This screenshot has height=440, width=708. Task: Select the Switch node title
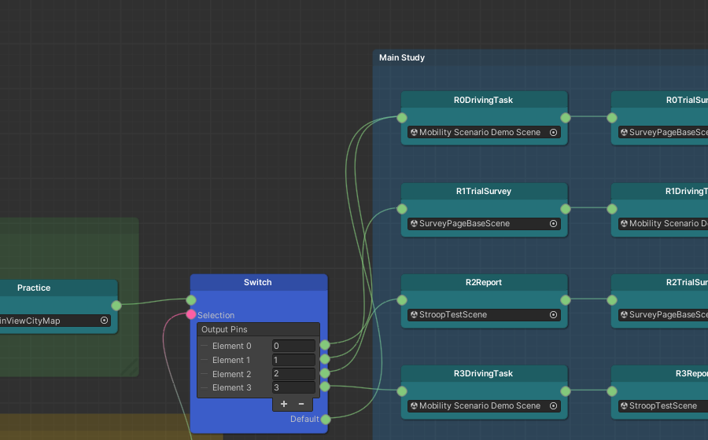point(258,282)
